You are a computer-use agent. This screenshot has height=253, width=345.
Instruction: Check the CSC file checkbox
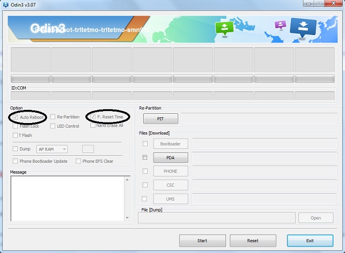(x=145, y=185)
